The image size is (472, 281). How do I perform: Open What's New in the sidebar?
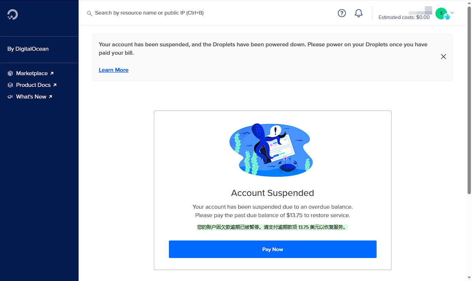[x=31, y=97]
